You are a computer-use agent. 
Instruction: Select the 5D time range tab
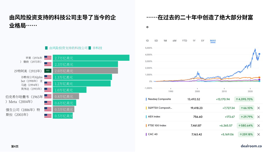point(156,40)
